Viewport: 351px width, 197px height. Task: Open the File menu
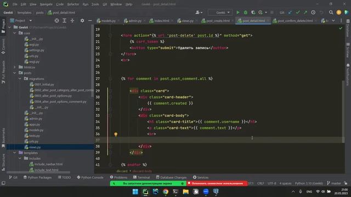pyautogui.click(x=15, y=4)
